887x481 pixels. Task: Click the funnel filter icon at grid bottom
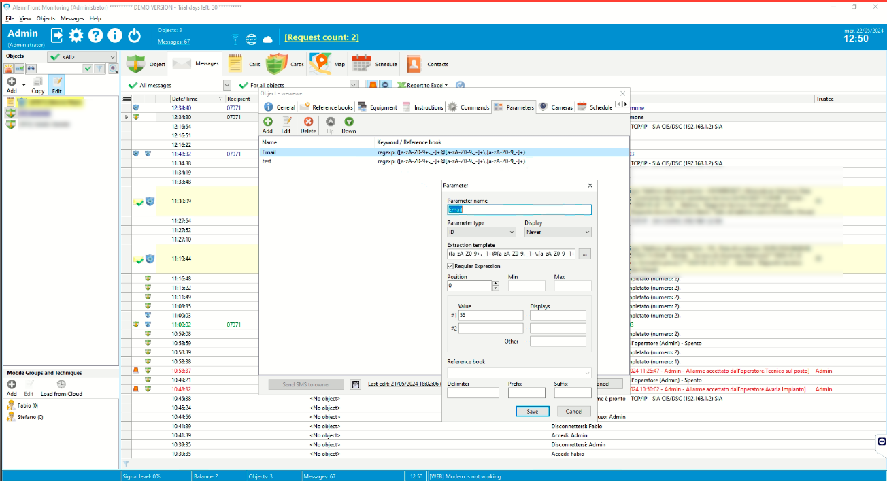[x=126, y=463]
